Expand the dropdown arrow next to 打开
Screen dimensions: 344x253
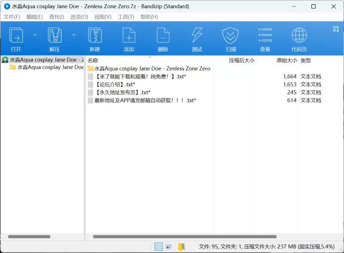[x=35, y=35]
